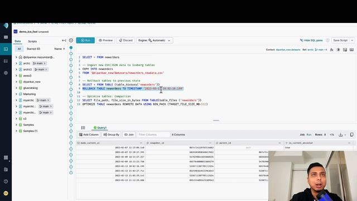Open the Run job link
This screenshot has height=201, width=357.
pos(308,135)
